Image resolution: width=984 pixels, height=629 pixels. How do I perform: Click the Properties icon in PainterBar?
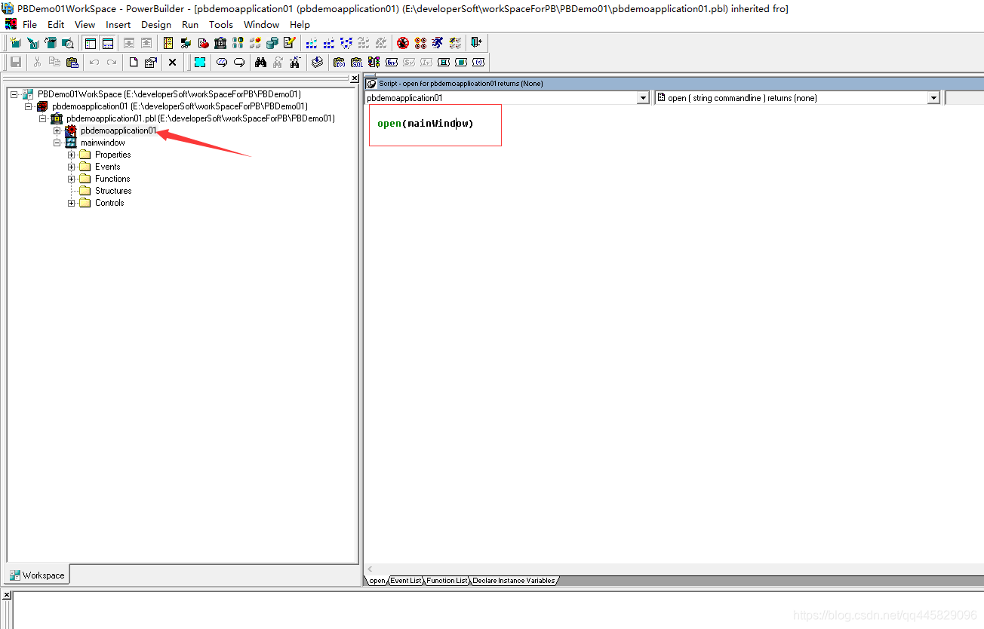151,62
